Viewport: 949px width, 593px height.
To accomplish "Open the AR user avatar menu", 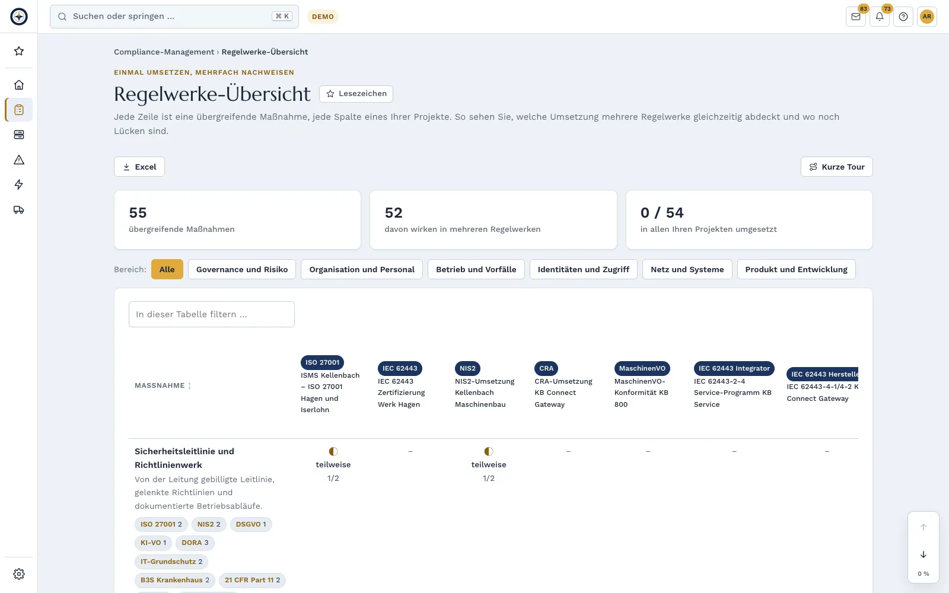I will (x=927, y=17).
